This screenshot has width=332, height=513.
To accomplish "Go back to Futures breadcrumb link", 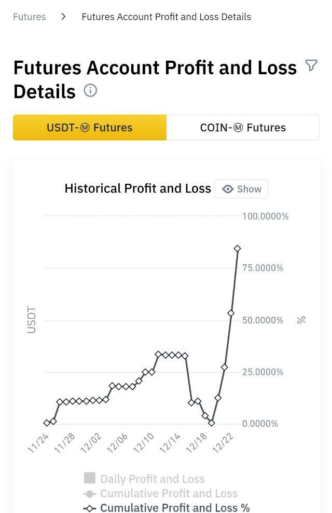I will (x=30, y=17).
